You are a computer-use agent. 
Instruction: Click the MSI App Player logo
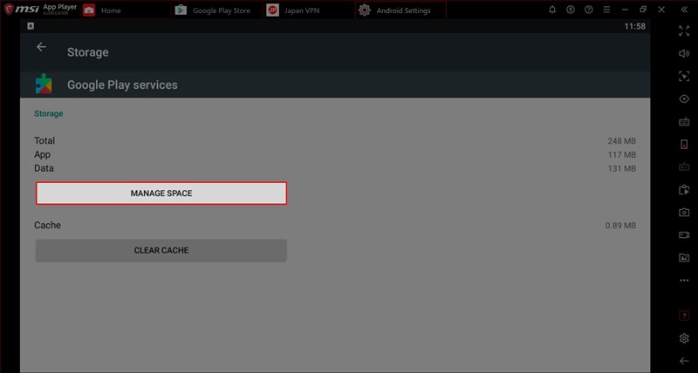40,10
